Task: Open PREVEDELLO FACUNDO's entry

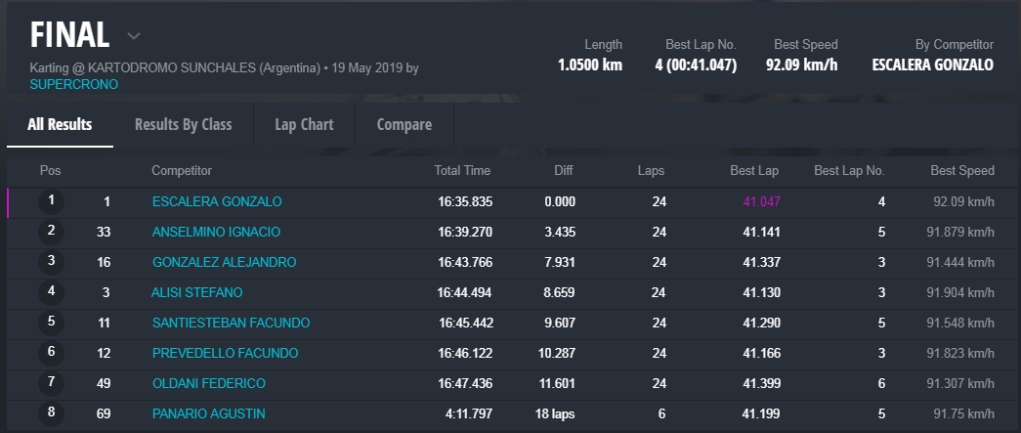Action: [225, 353]
